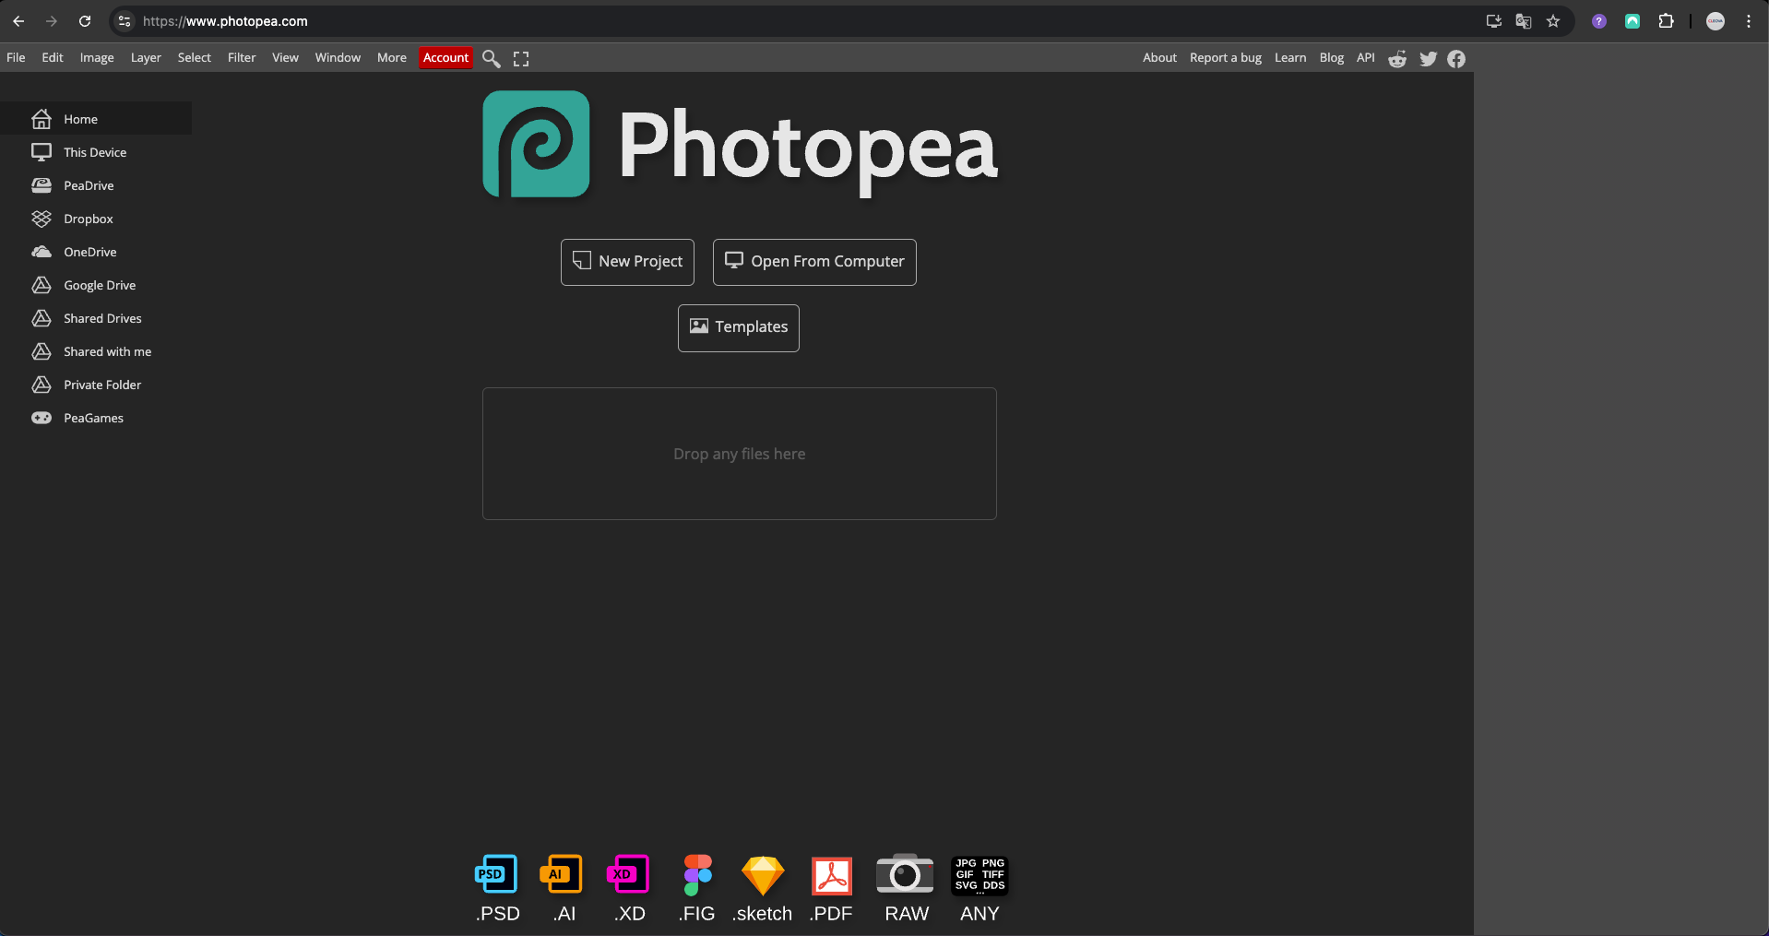Open the About link
This screenshot has width=1769, height=936.
pyautogui.click(x=1159, y=57)
